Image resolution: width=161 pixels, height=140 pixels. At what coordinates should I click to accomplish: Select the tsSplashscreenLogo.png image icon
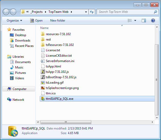tap(43, 88)
